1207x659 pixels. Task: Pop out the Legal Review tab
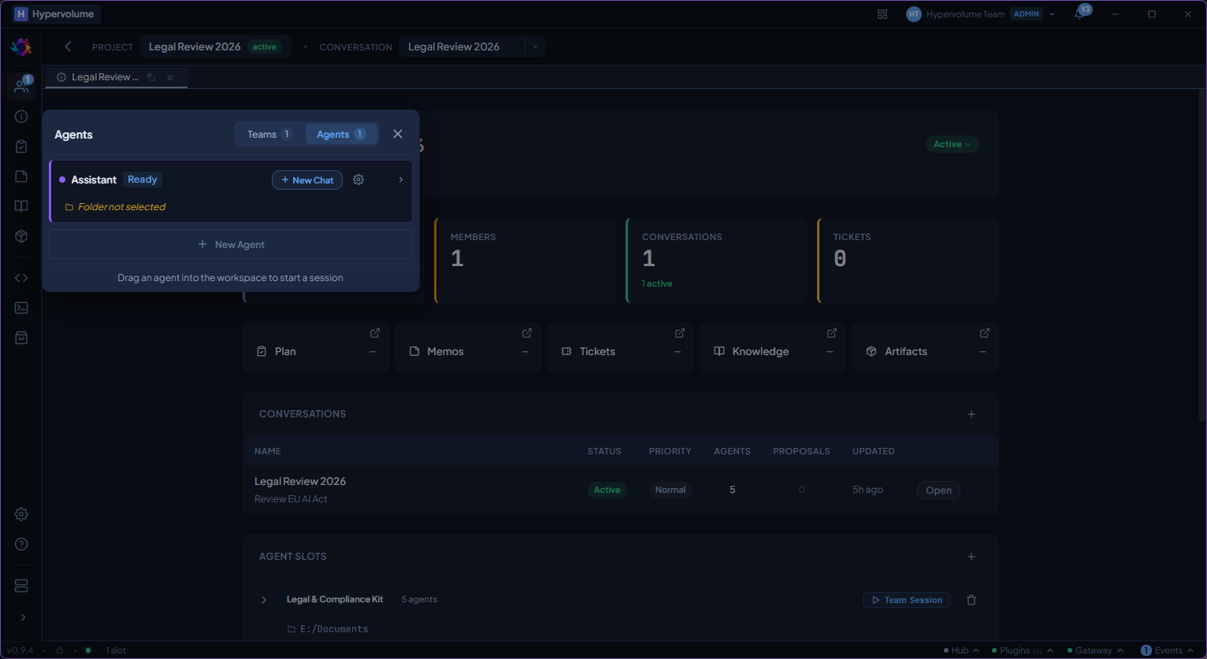click(x=151, y=77)
